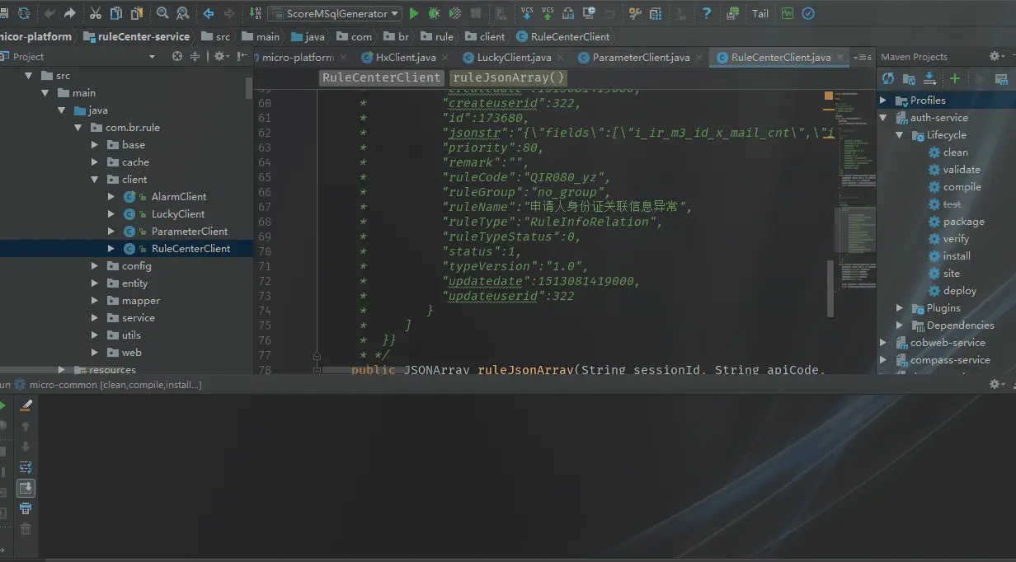Click the Cut scissors icon
Viewport: 1016px width, 562px height.
[96, 13]
